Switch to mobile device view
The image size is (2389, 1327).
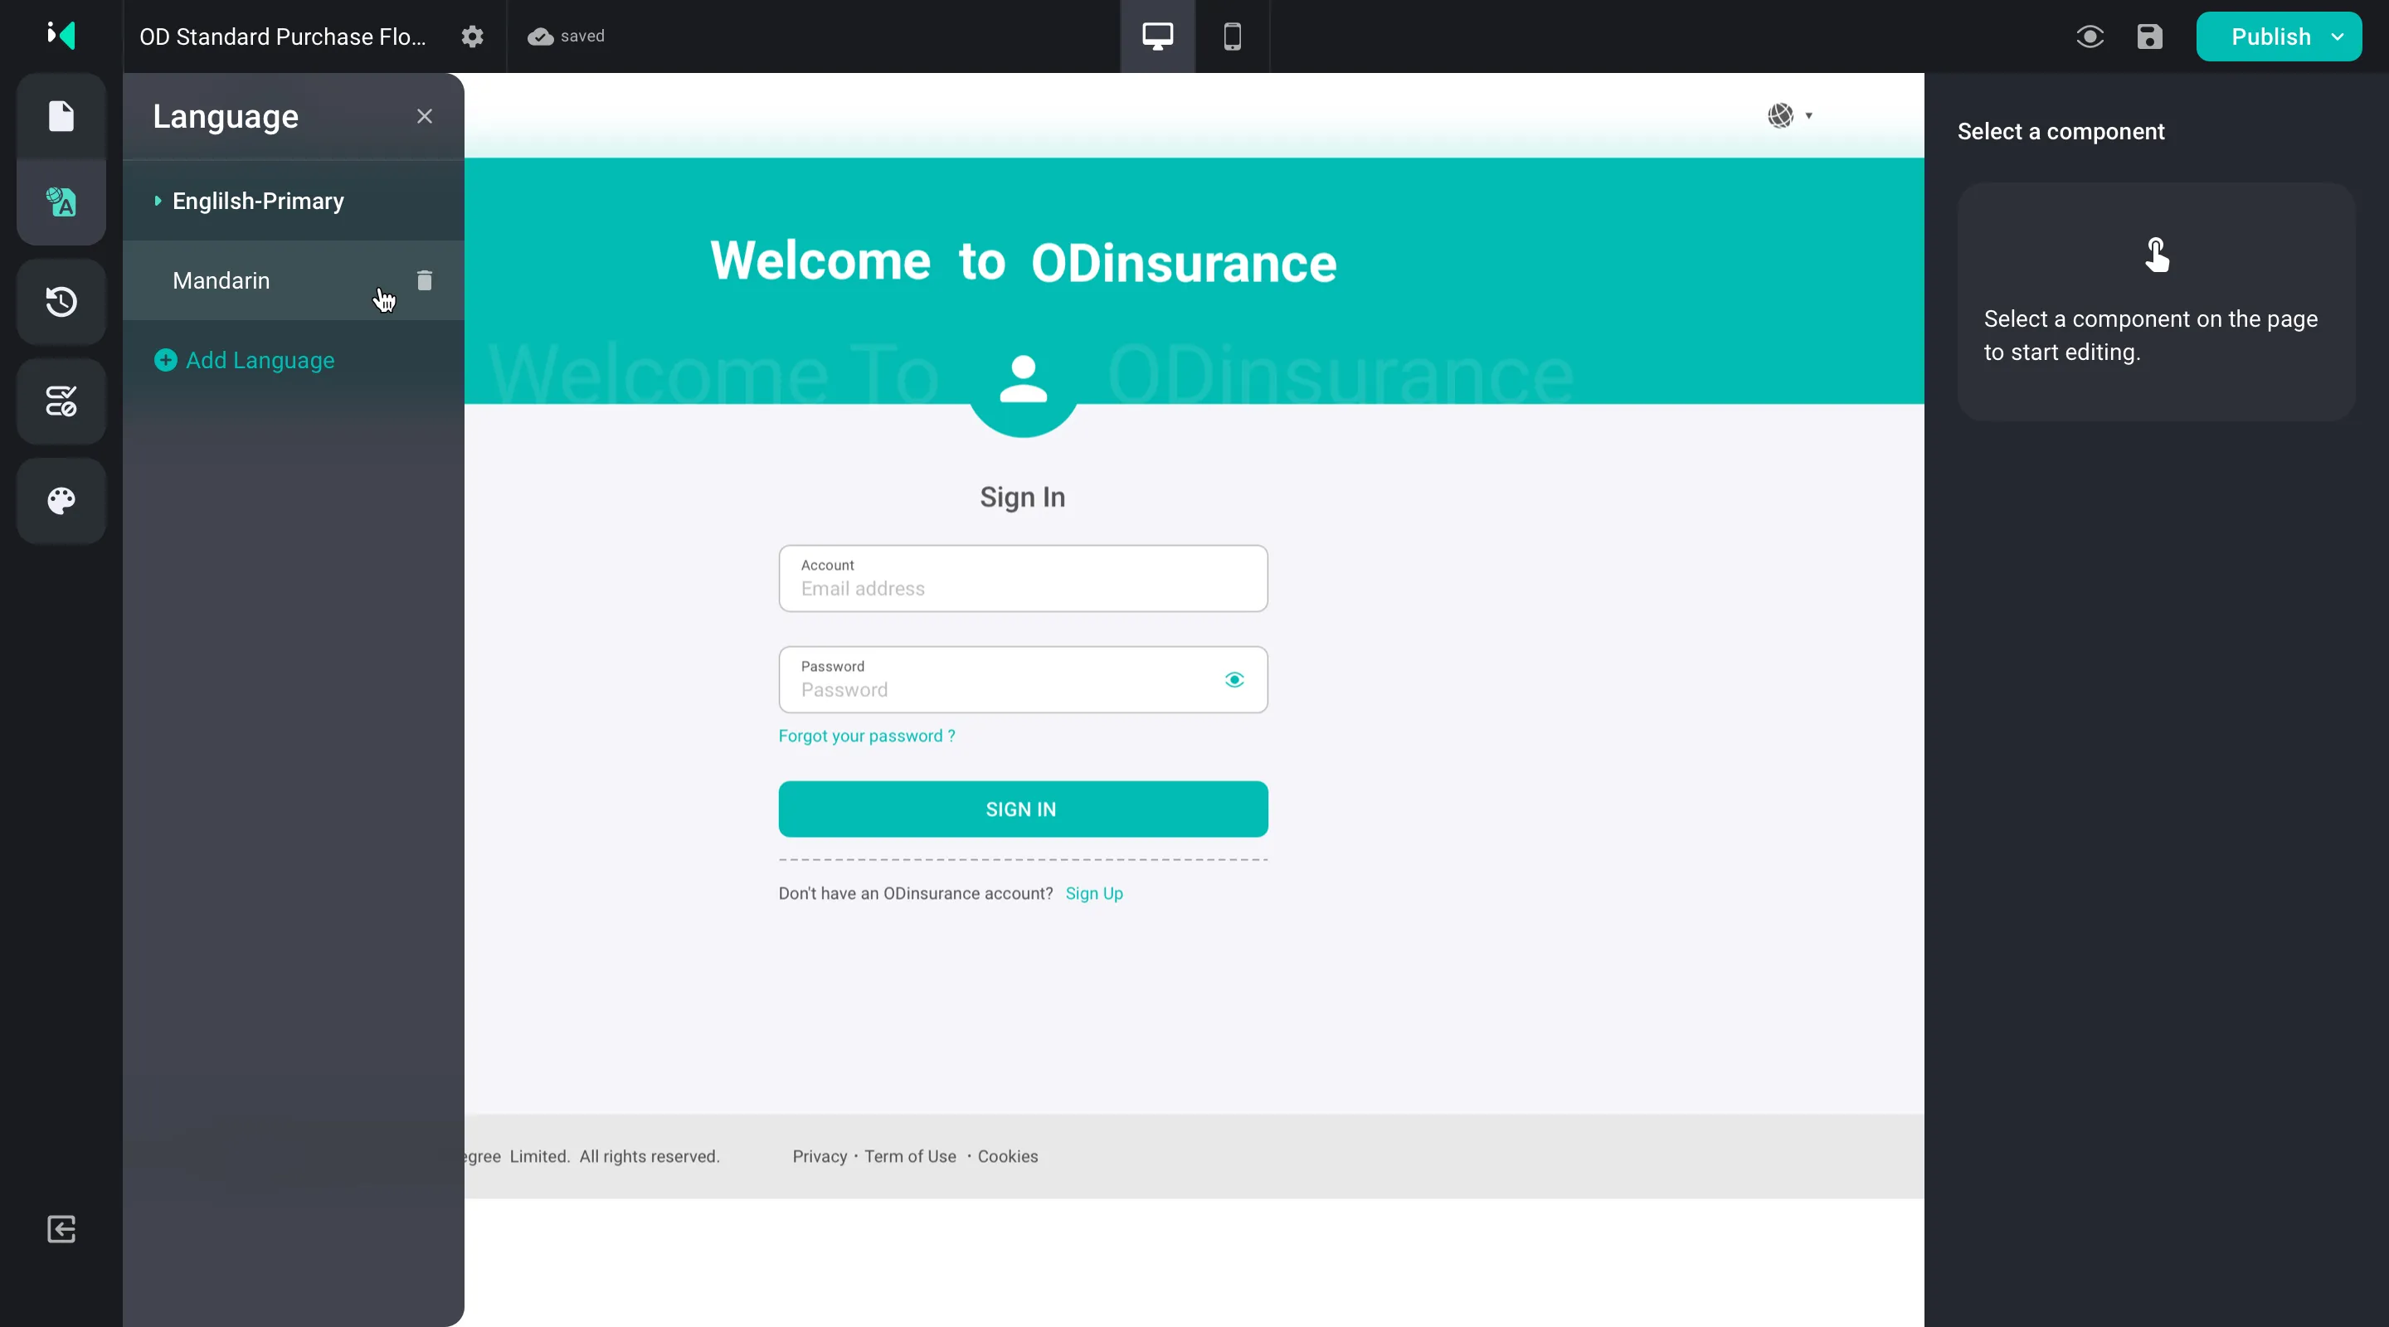[1232, 36]
